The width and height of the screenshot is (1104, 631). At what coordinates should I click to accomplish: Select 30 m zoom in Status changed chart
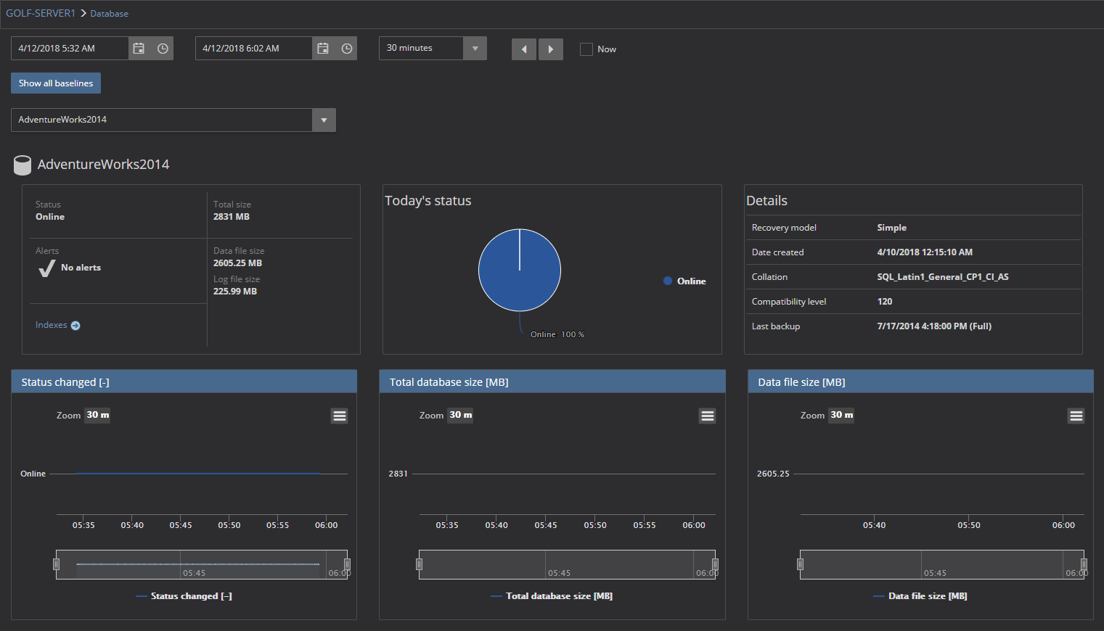coord(97,415)
